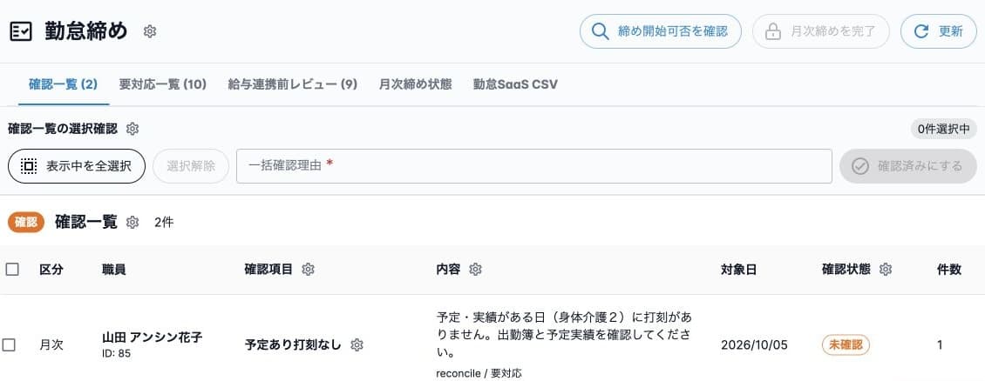Select the 月次締め状態 tab
This screenshot has height=381, width=985.
tap(415, 84)
